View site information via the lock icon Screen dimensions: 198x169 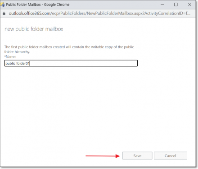coord(4,14)
